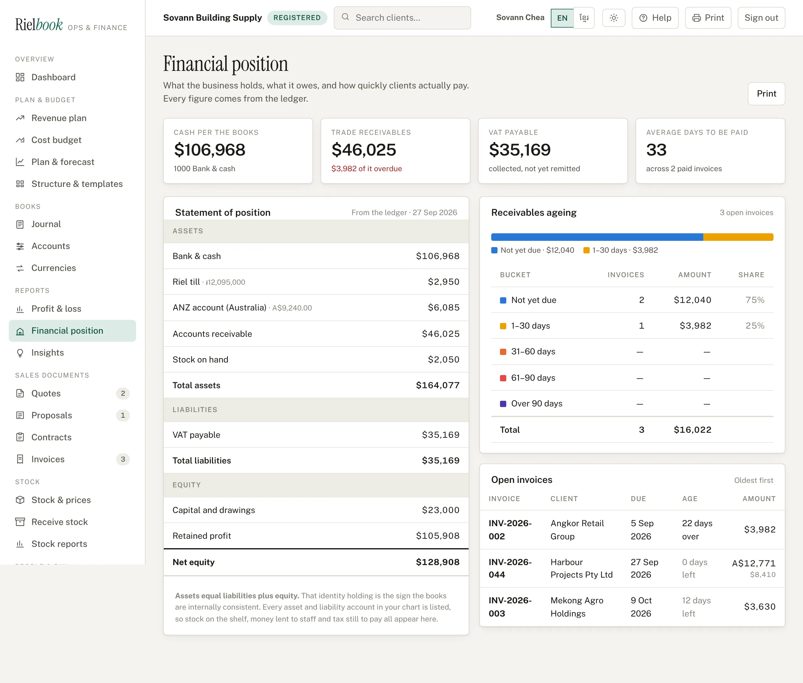Click the Average days to be paid card

point(710,151)
